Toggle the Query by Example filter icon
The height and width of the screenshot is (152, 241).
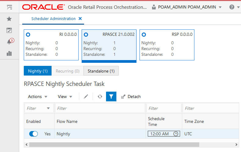click(111, 96)
